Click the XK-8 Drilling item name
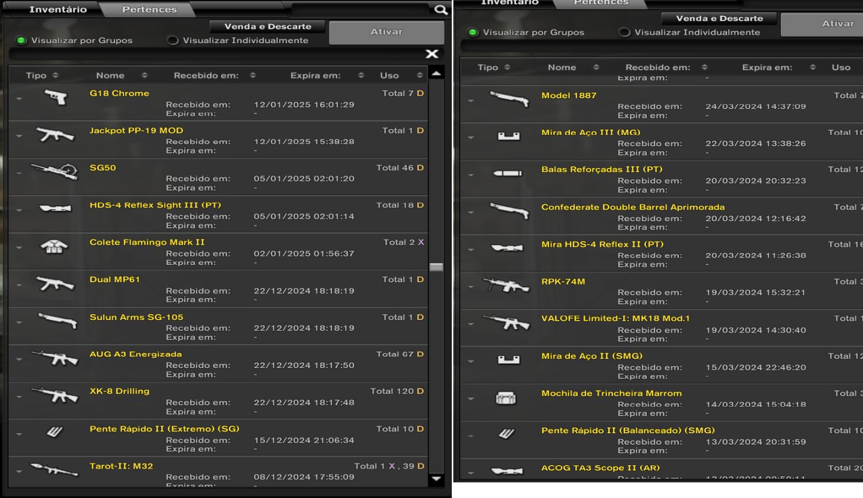 [x=119, y=391]
